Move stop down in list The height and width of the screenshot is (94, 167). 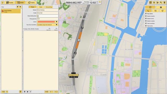pyautogui.click(x=25, y=92)
